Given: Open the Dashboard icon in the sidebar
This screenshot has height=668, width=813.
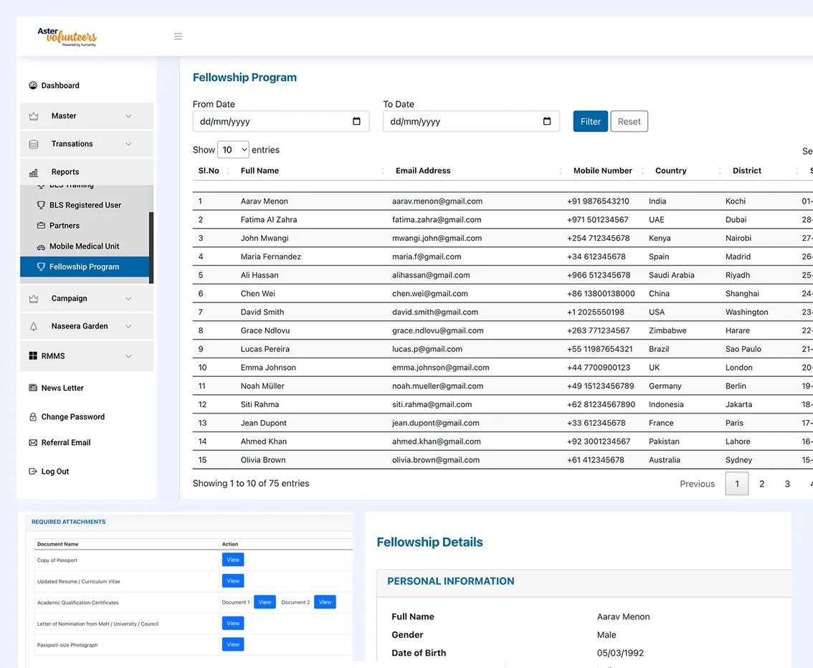Looking at the screenshot, I should [33, 85].
